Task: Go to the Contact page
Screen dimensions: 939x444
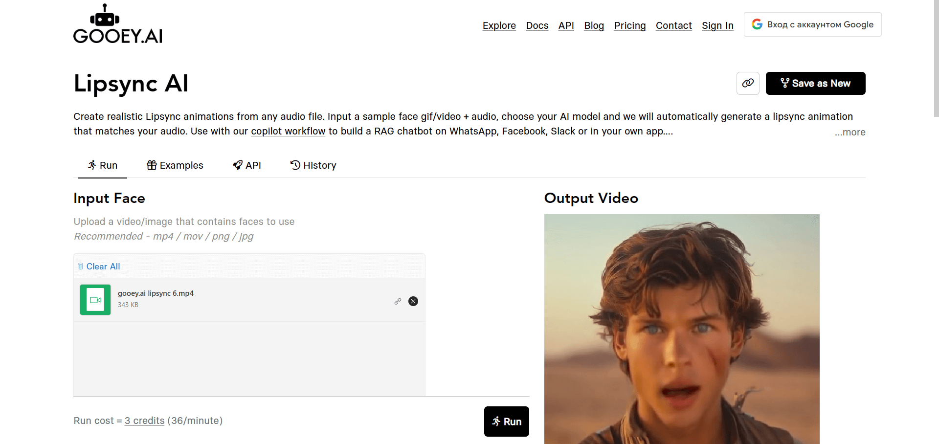Action: coord(674,25)
